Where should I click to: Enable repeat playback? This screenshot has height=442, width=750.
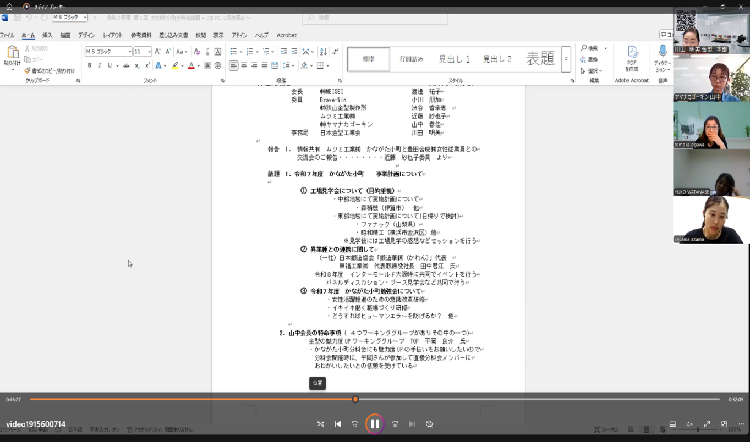tap(429, 424)
